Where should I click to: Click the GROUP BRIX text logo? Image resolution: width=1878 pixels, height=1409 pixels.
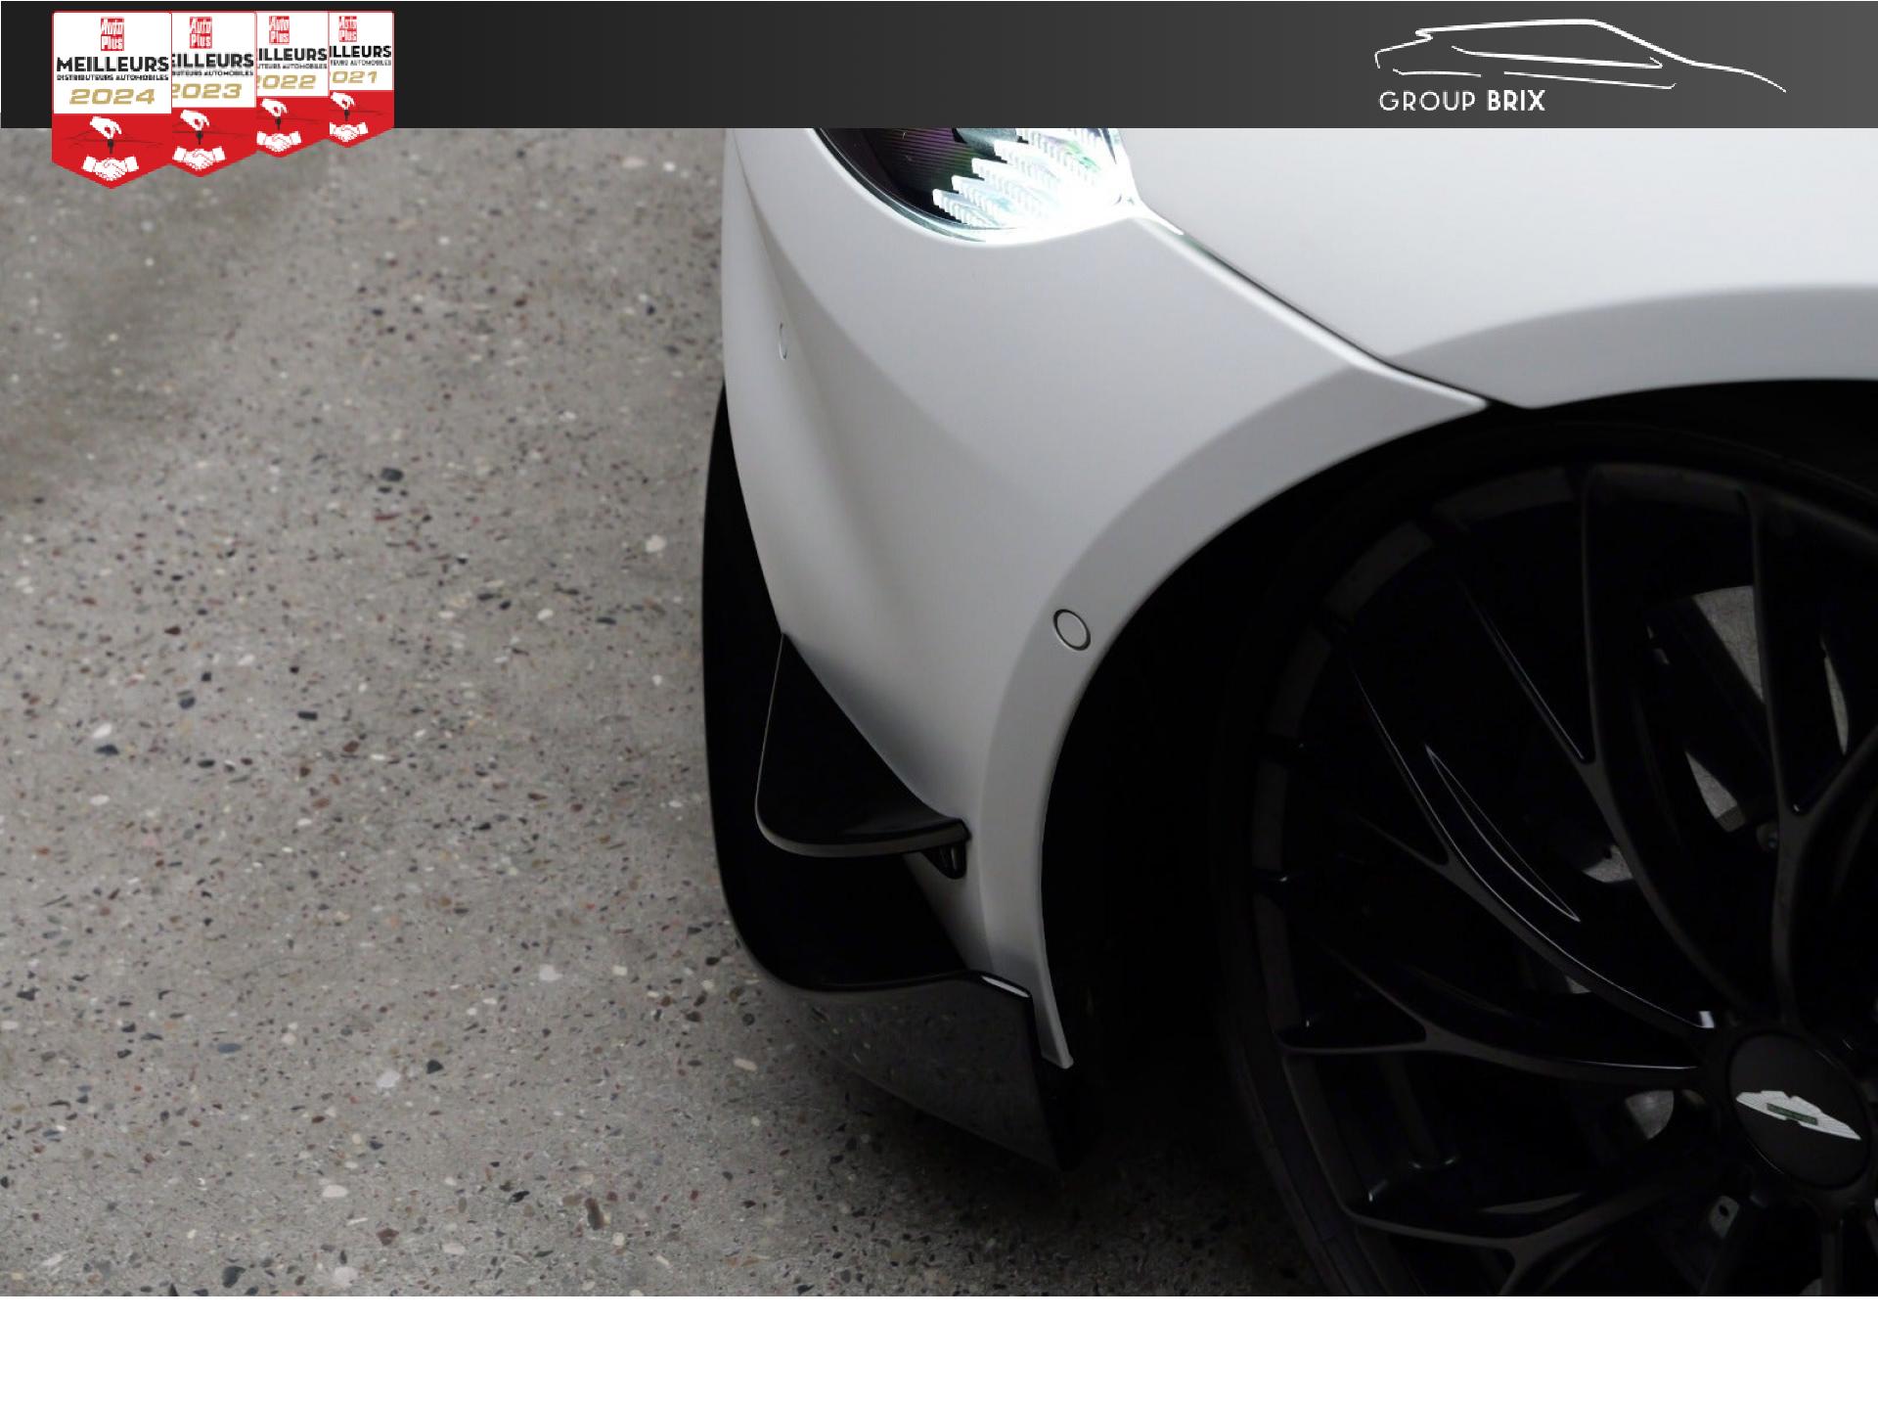click(x=1461, y=101)
